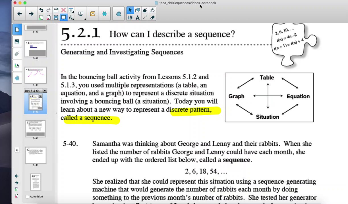Click the problem number '5-40.'
The width and height of the screenshot is (348, 204).
(70, 144)
